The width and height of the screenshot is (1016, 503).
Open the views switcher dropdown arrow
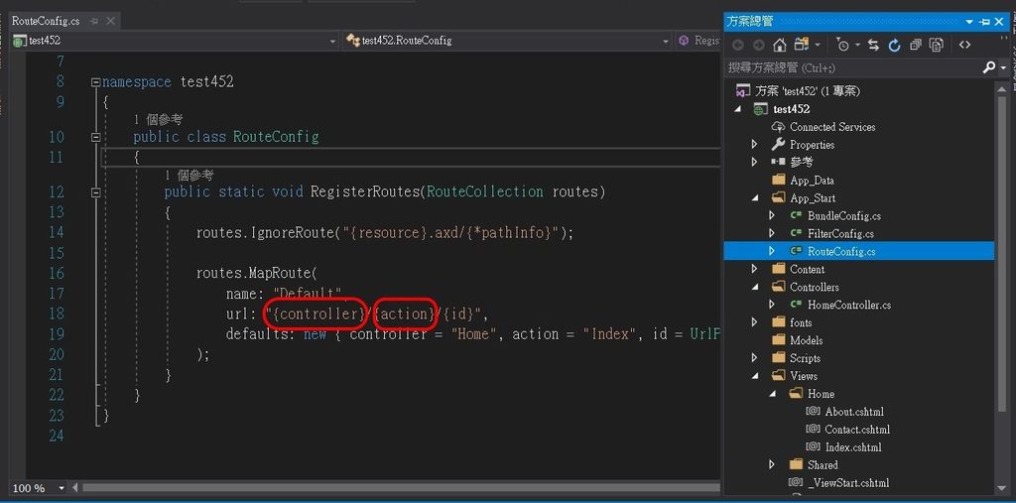click(818, 46)
